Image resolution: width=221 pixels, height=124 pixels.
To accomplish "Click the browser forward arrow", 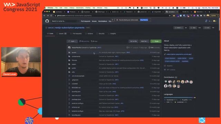I will click(x=48, y=15).
